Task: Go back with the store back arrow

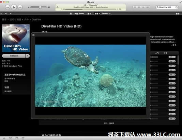Action: point(6,14)
